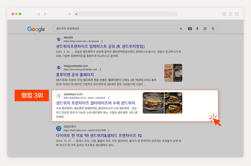Click the saladdays.co.kr › menu › sandwich URL
Image resolution: width=251 pixels, height=166 pixels.
tap(85, 98)
